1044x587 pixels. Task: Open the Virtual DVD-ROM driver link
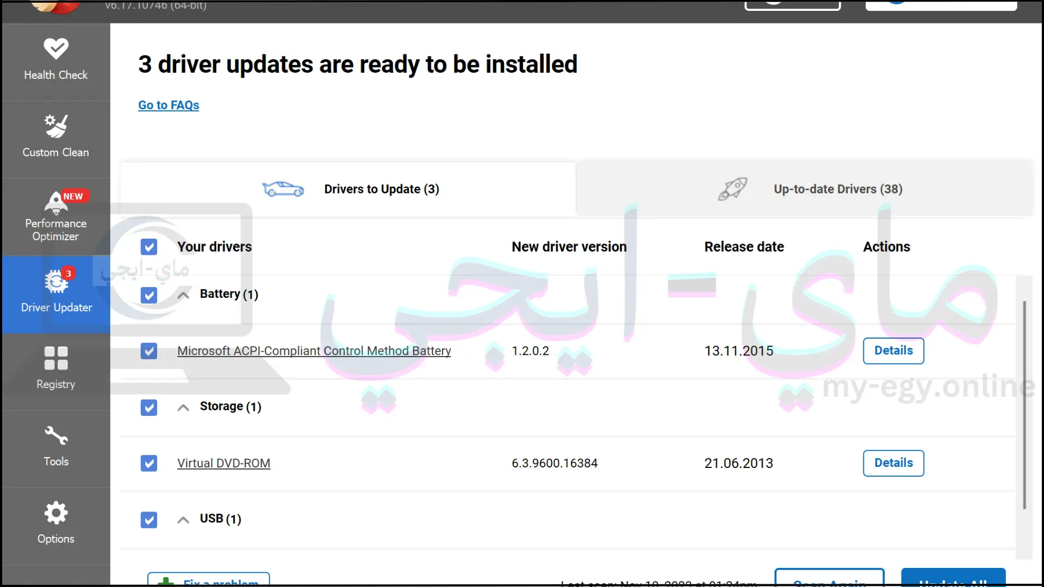pos(223,463)
